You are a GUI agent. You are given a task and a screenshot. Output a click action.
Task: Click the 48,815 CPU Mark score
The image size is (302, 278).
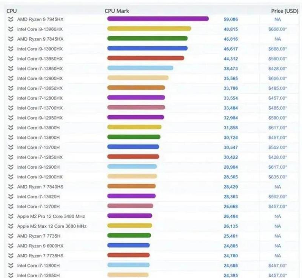231,29
